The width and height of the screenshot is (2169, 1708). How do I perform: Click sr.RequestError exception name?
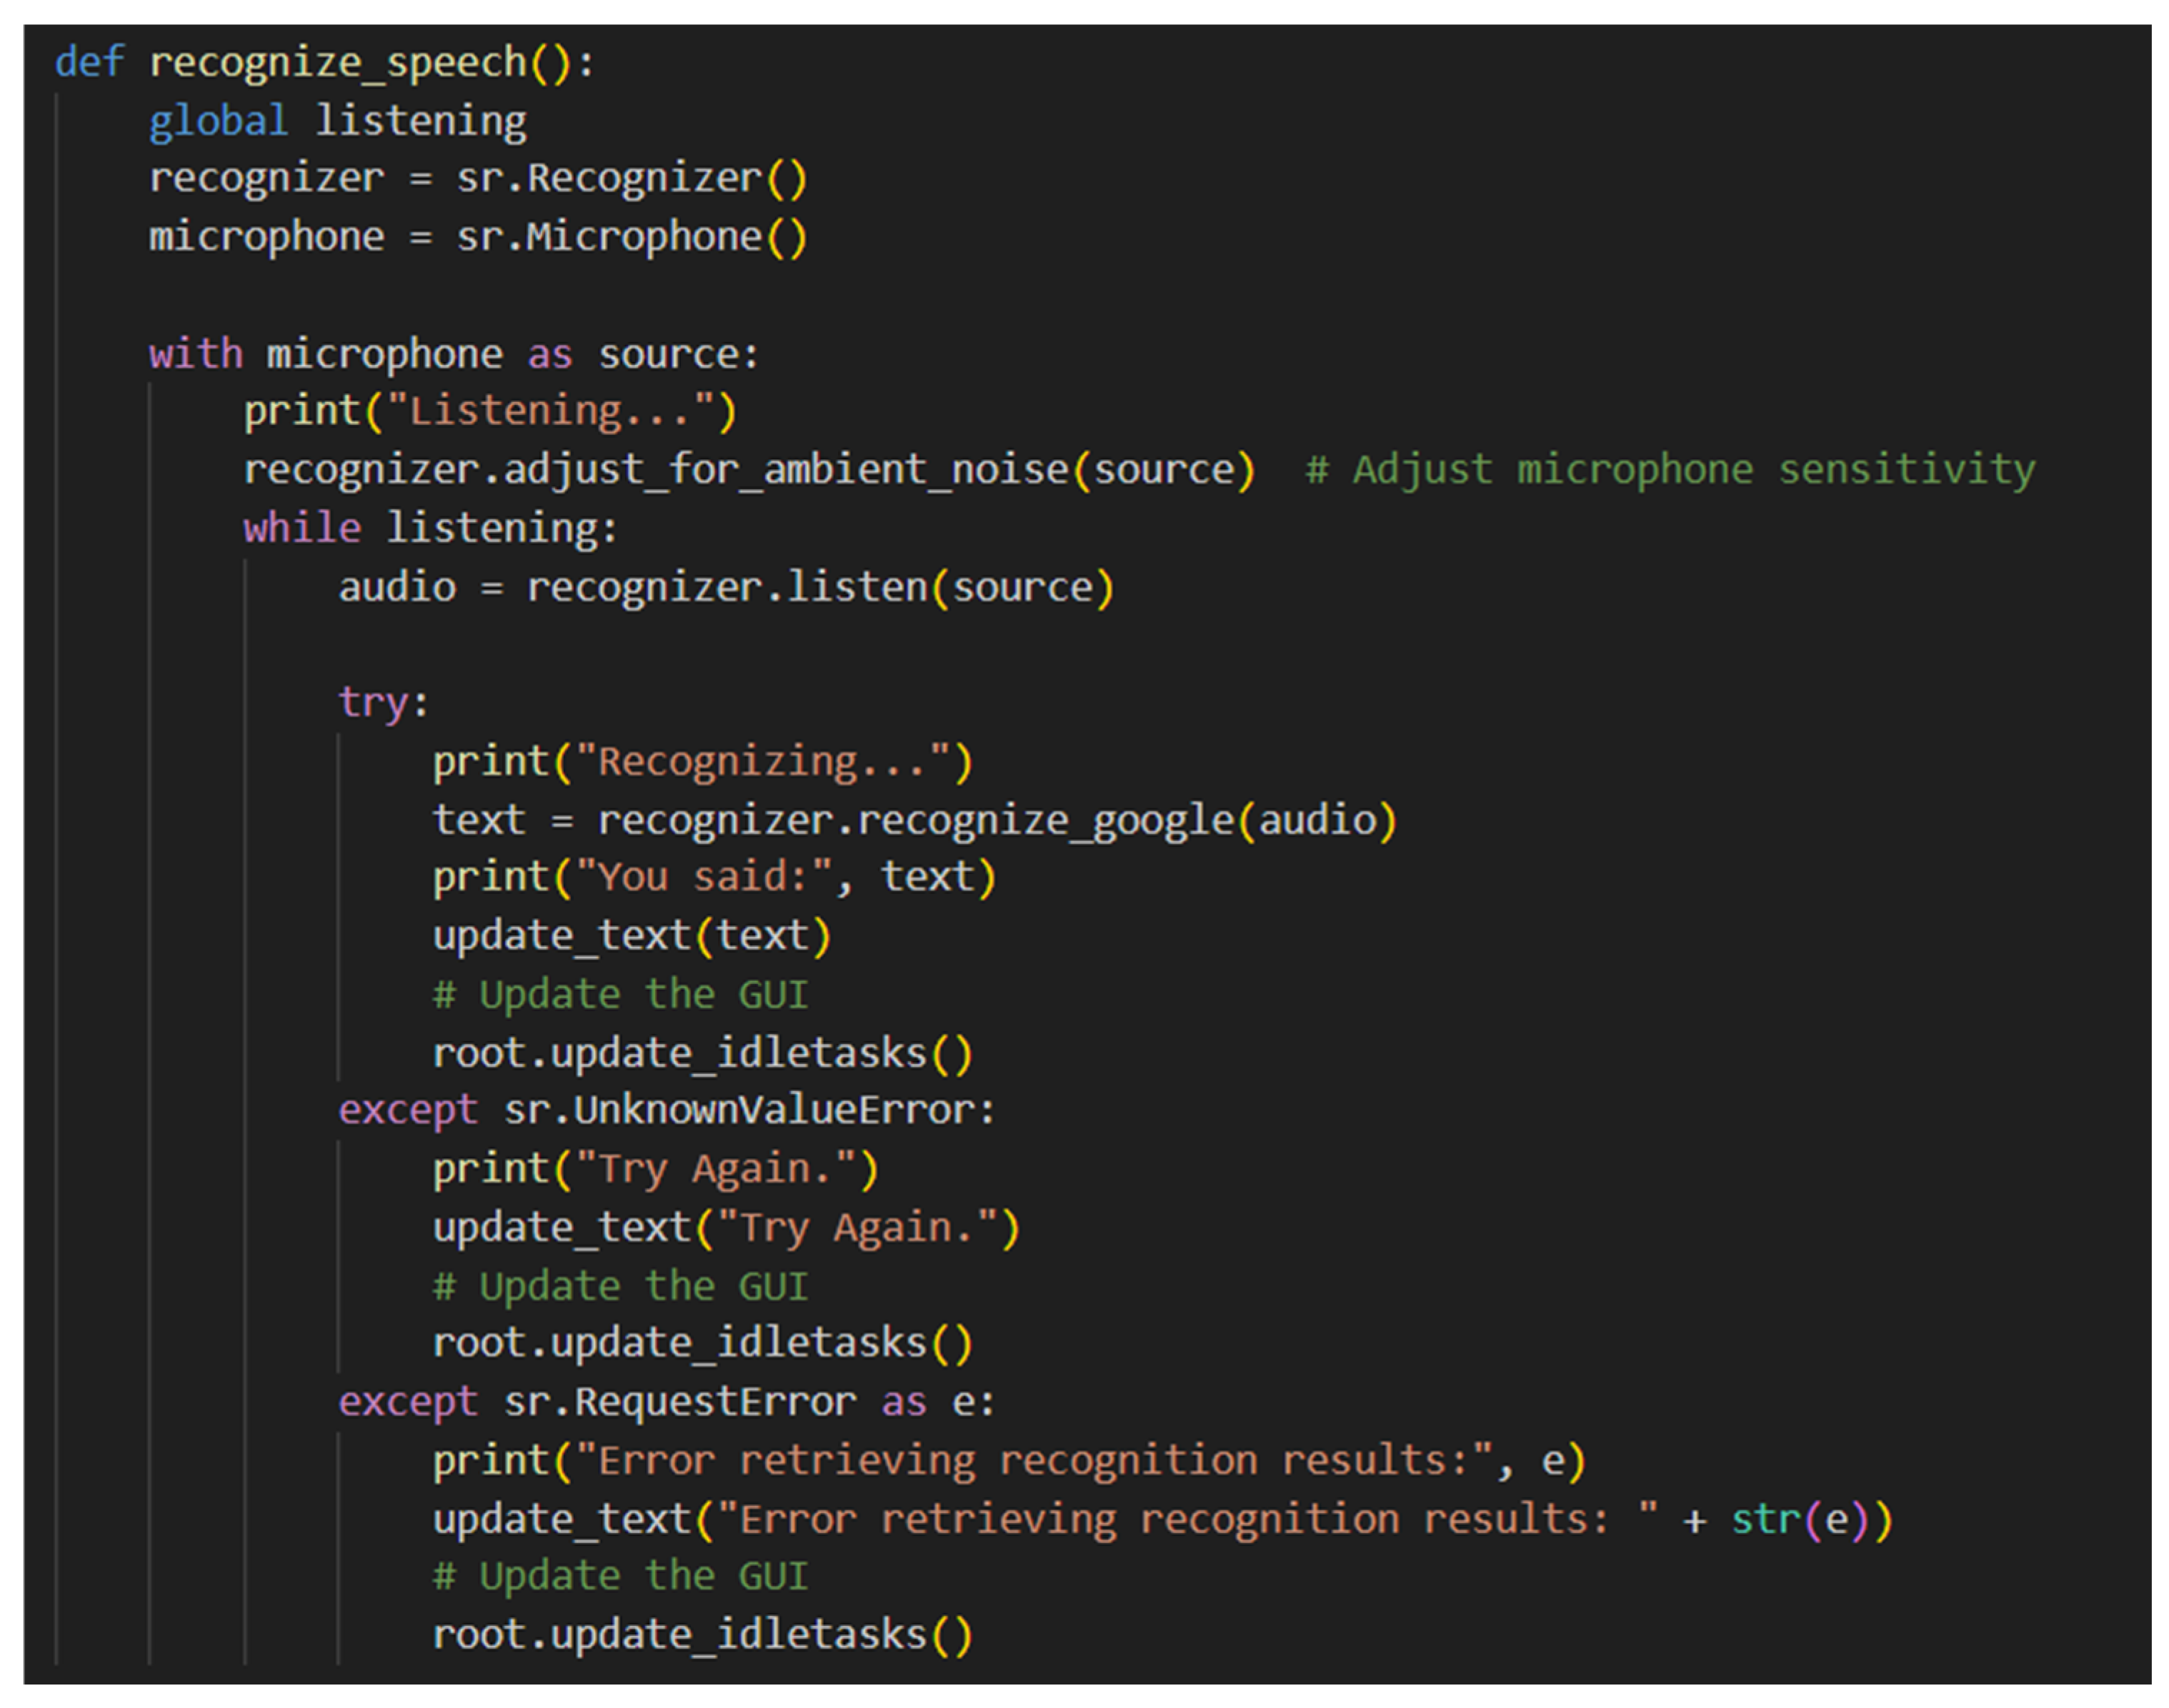679,1402
